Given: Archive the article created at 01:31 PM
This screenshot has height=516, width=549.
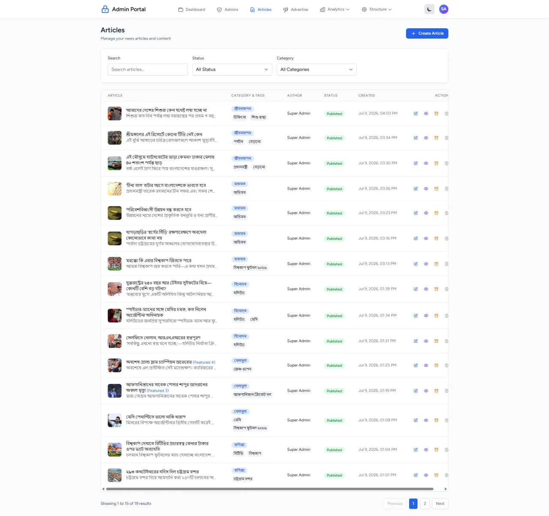Looking at the screenshot, I should 436,341.
